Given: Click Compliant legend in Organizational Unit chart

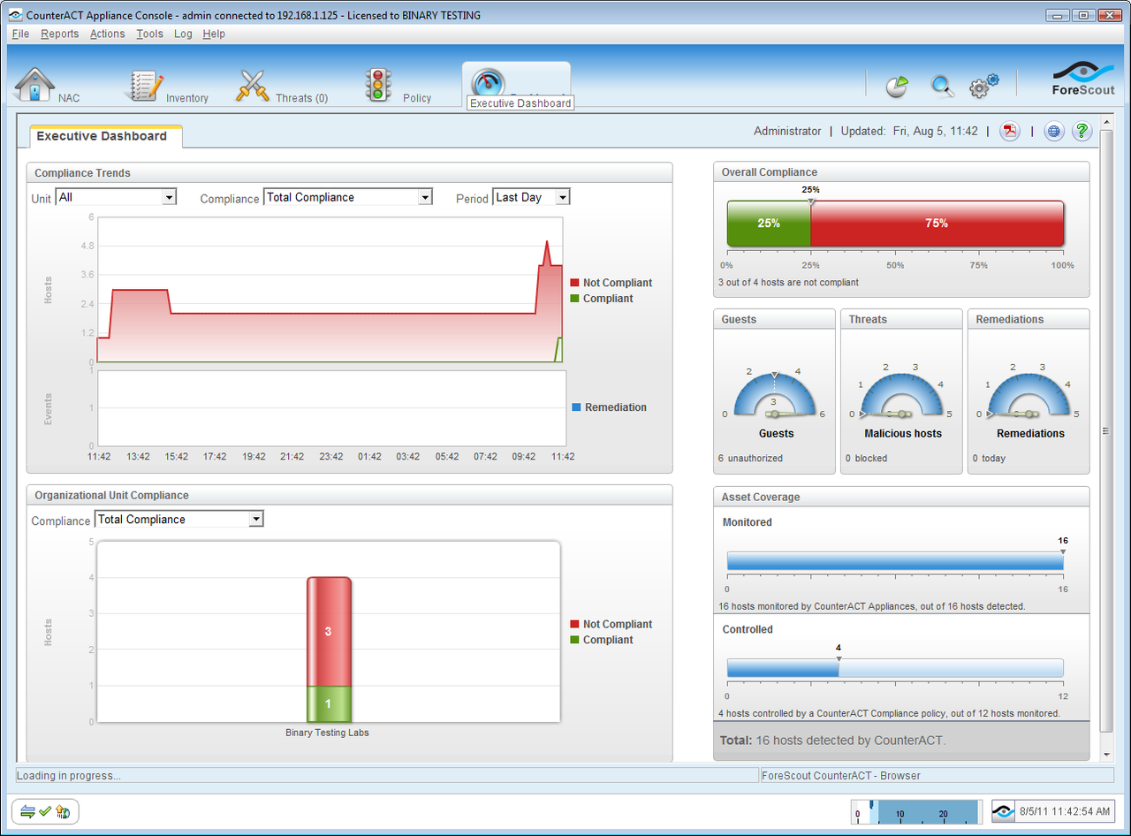Looking at the screenshot, I should (x=602, y=640).
